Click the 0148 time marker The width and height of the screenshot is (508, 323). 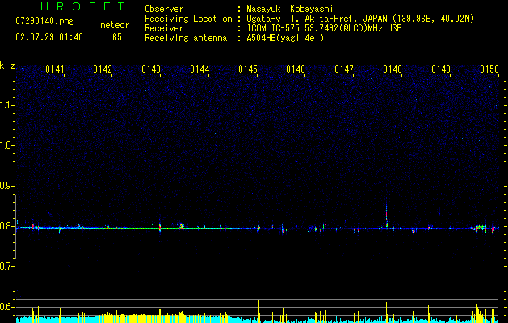[393, 69]
